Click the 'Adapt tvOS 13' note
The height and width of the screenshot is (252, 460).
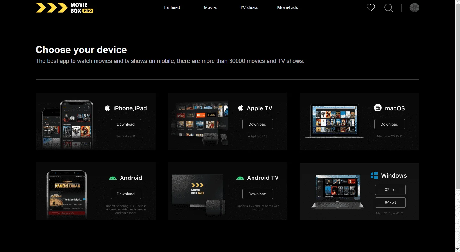[258, 136]
